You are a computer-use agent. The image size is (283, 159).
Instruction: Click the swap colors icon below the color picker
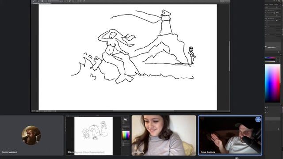point(268,107)
